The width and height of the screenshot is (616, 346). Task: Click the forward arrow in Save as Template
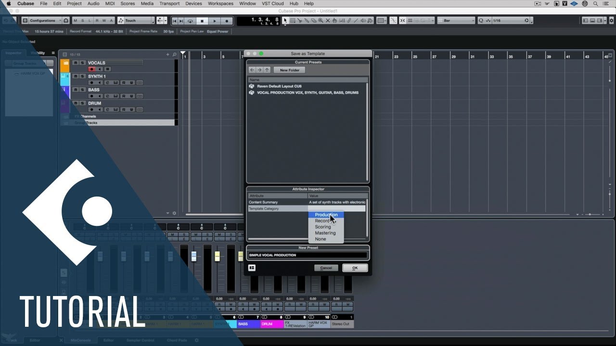[x=259, y=70]
